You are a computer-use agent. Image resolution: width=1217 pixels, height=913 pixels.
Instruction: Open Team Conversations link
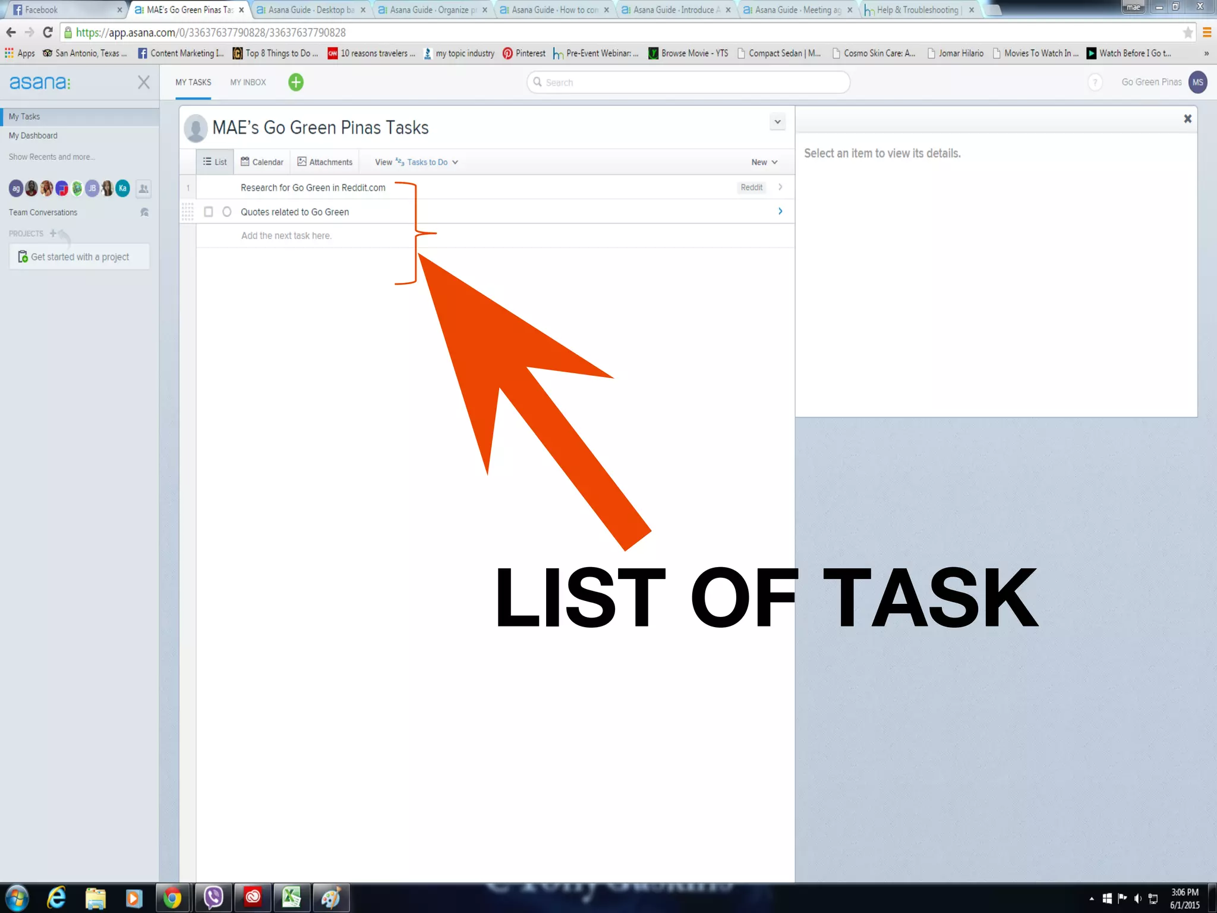pos(43,212)
